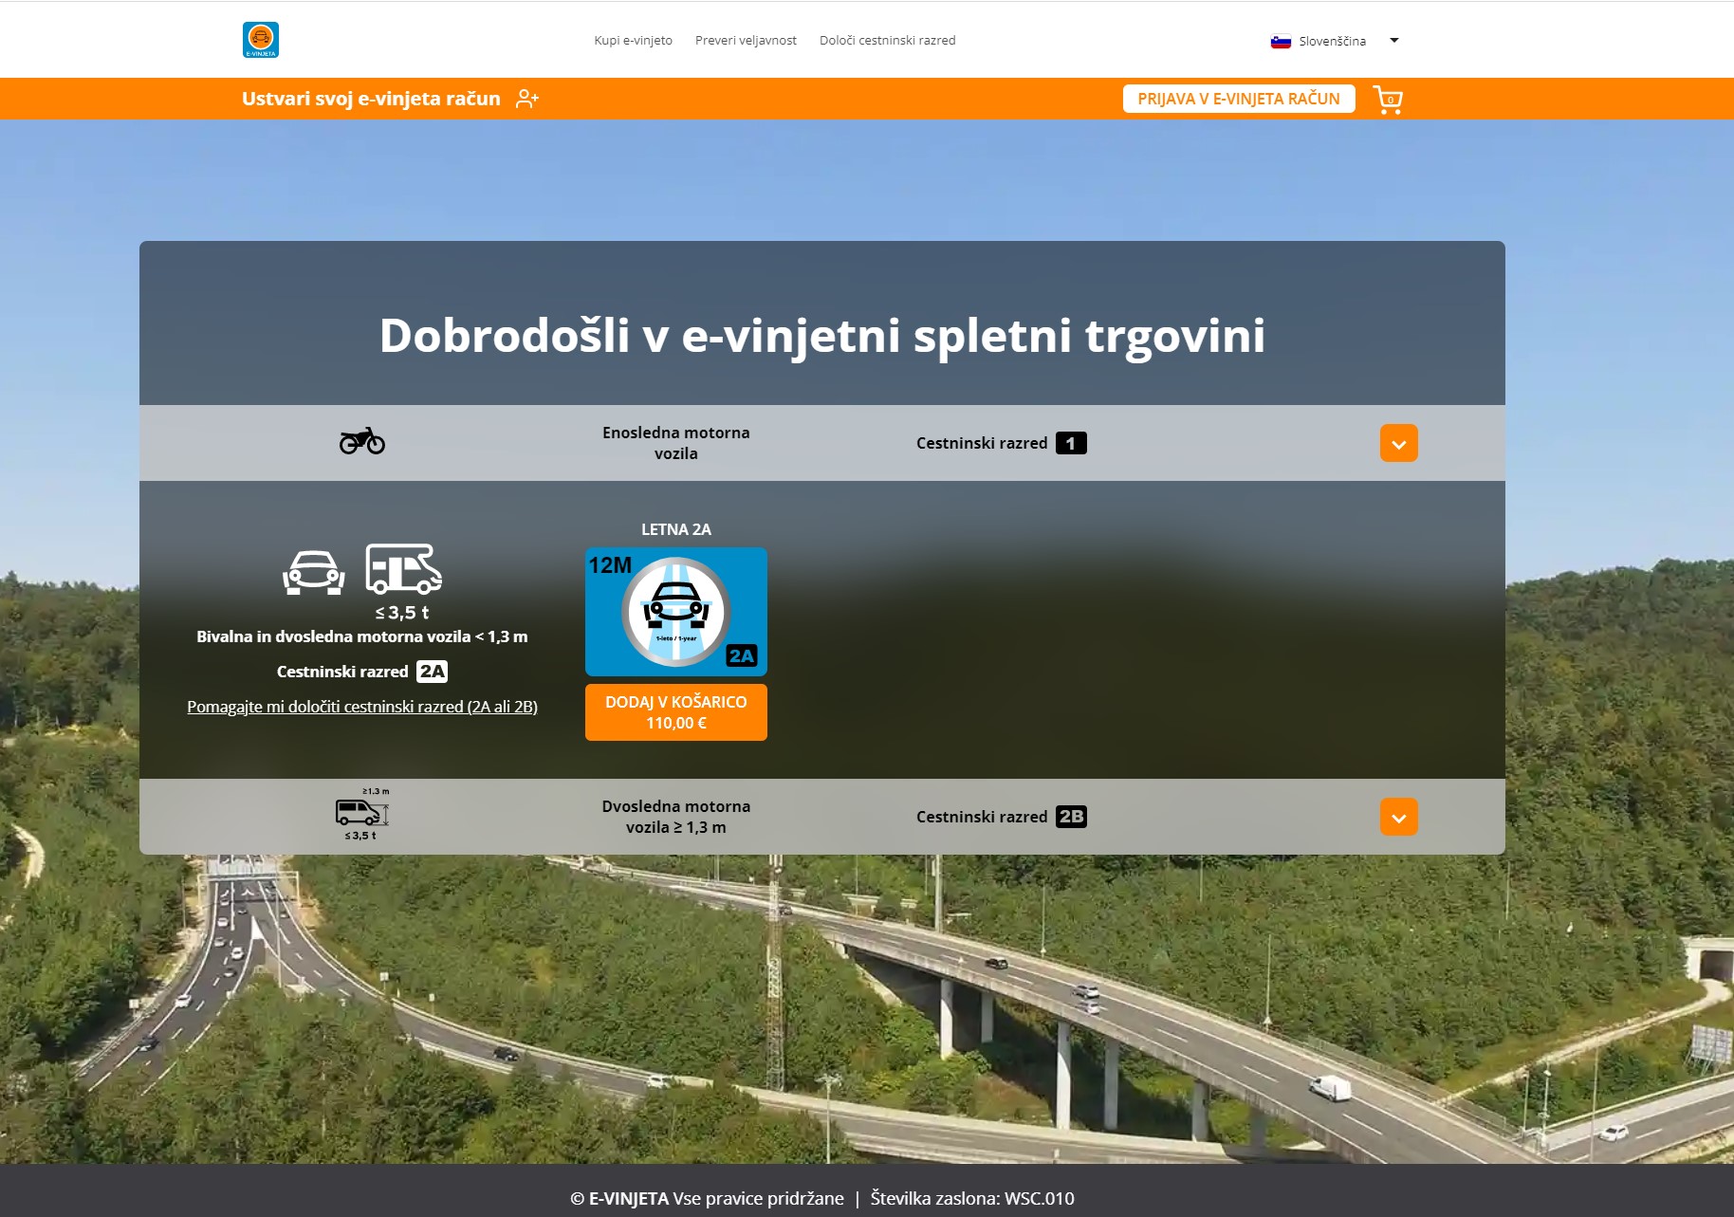Viewport: 1734px width, 1217px height.
Task: Click the toll class 1 badge
Action: click(1074, 442)
